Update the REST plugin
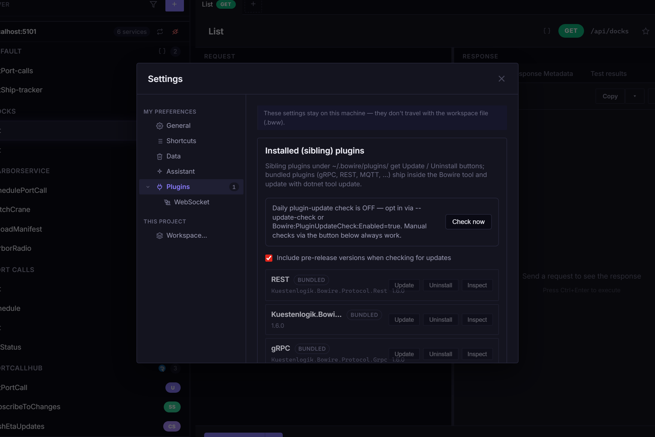Screen dimensions: 655x437 click(x=404, y=285)
